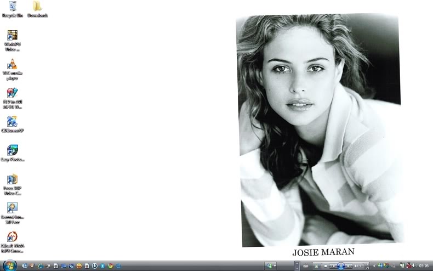Expand hidden system tray icons arrow
The height and width of the screenshot is (271, 433).
coord(374,266)
